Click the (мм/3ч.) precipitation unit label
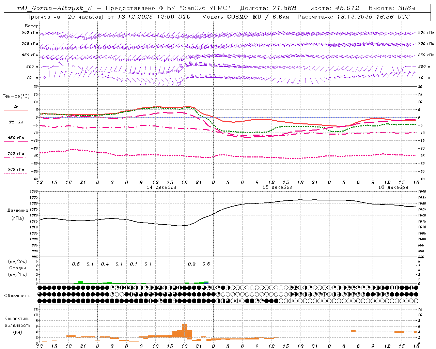The width and height of the screenshot is (436, 349). pos(18,261)
